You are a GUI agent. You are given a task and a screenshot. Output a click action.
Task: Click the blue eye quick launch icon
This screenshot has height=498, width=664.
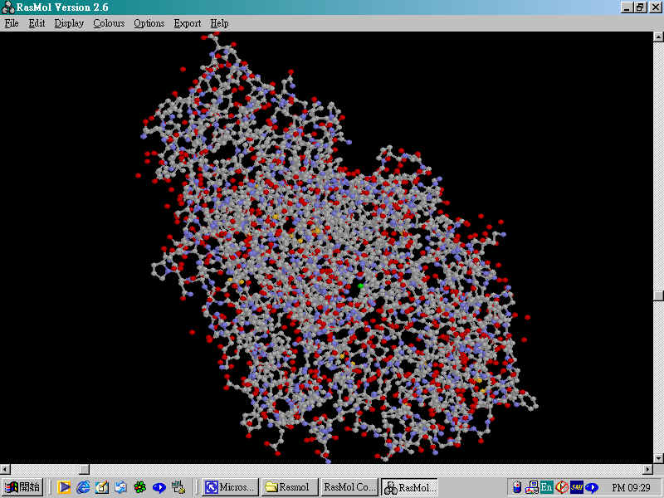159,487
